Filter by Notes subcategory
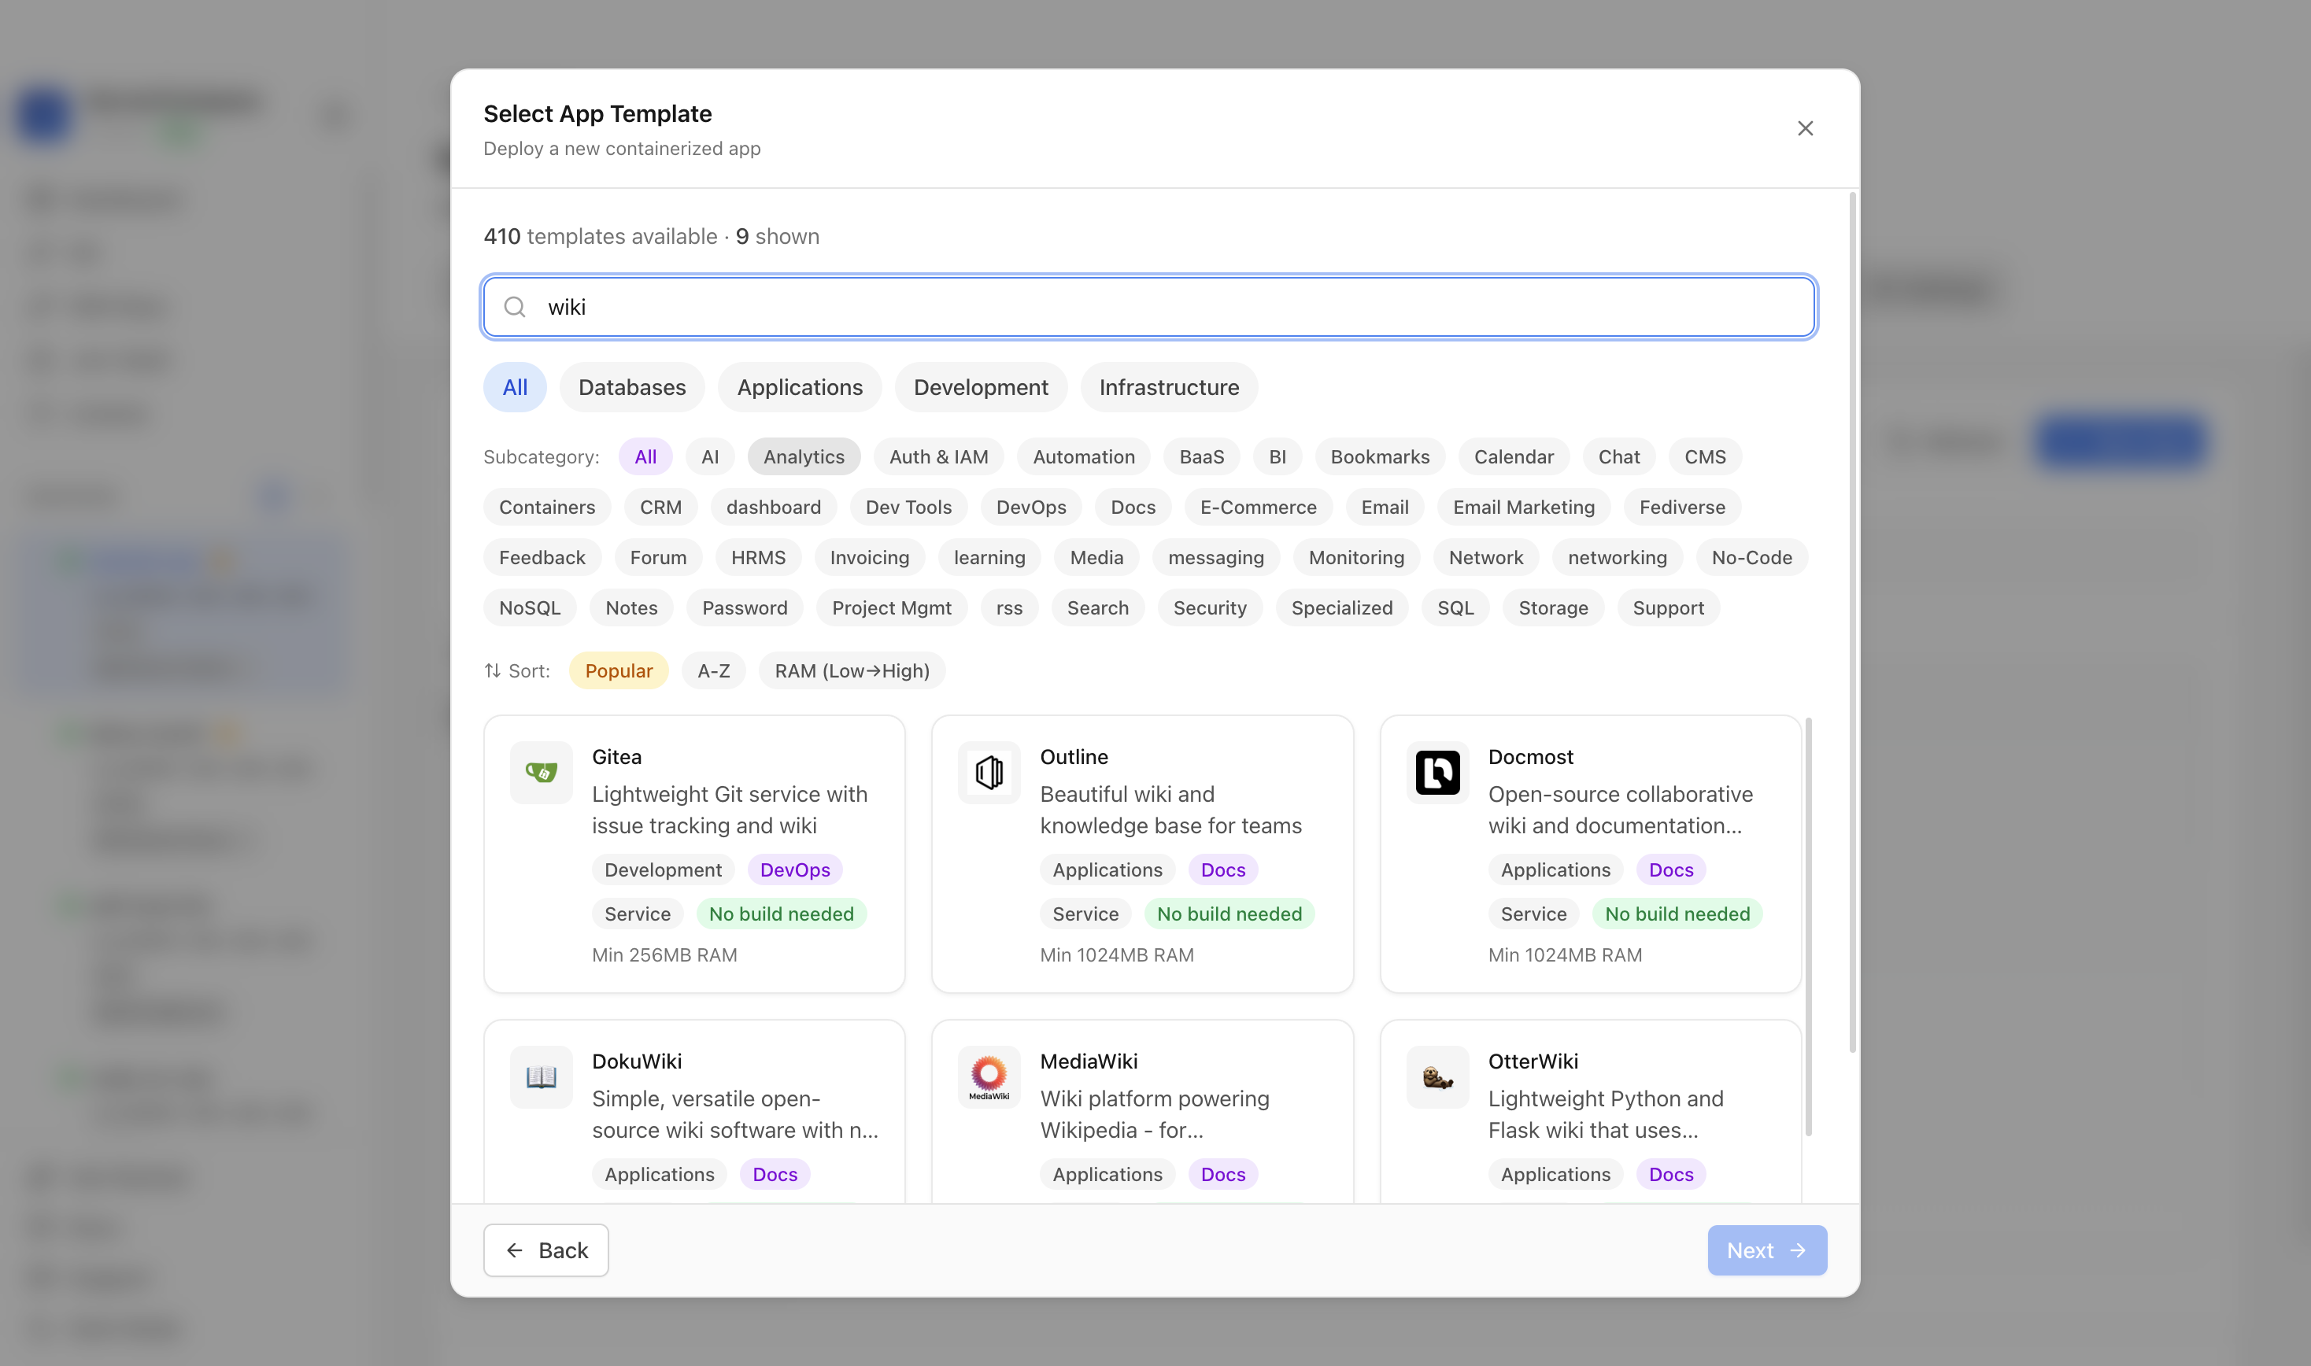 click(x=630, y=607)
